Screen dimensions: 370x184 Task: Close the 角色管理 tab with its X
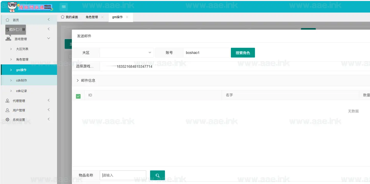102,17
